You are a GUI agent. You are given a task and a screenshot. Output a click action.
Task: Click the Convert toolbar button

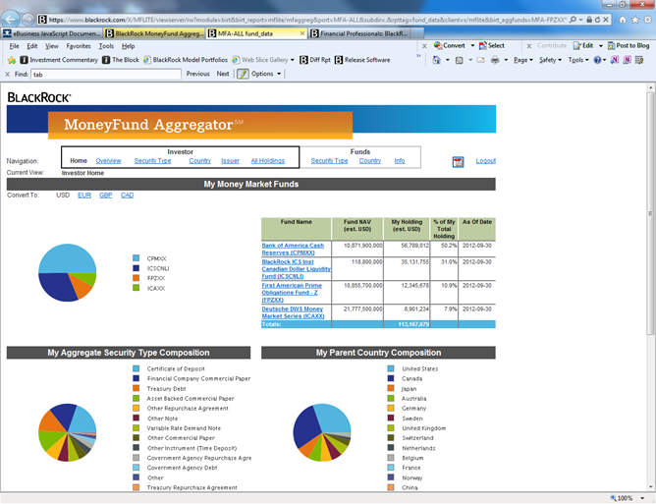450,45
